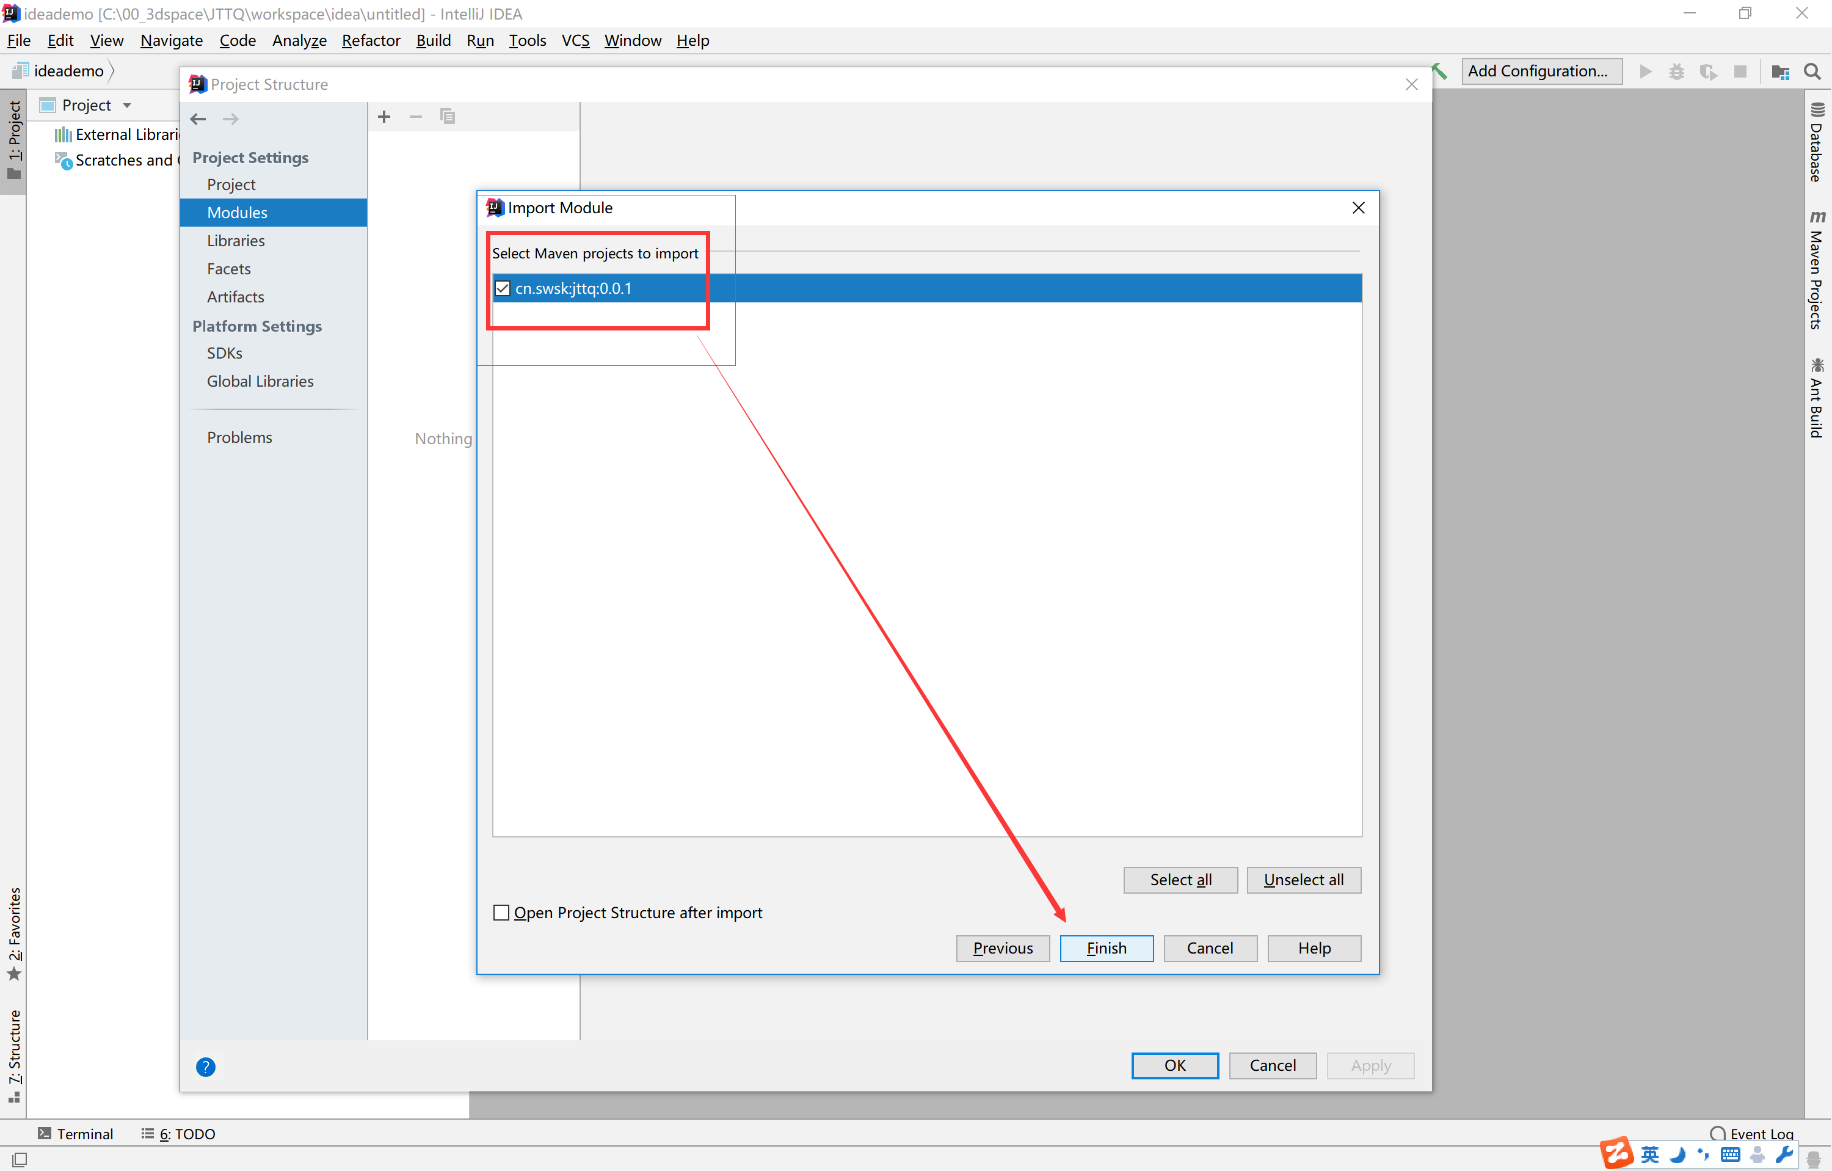Viewport: 1832px width, 1171px height.
Task: Click the Search Everywhere magnifier icon
Action: click(1812, 71)
